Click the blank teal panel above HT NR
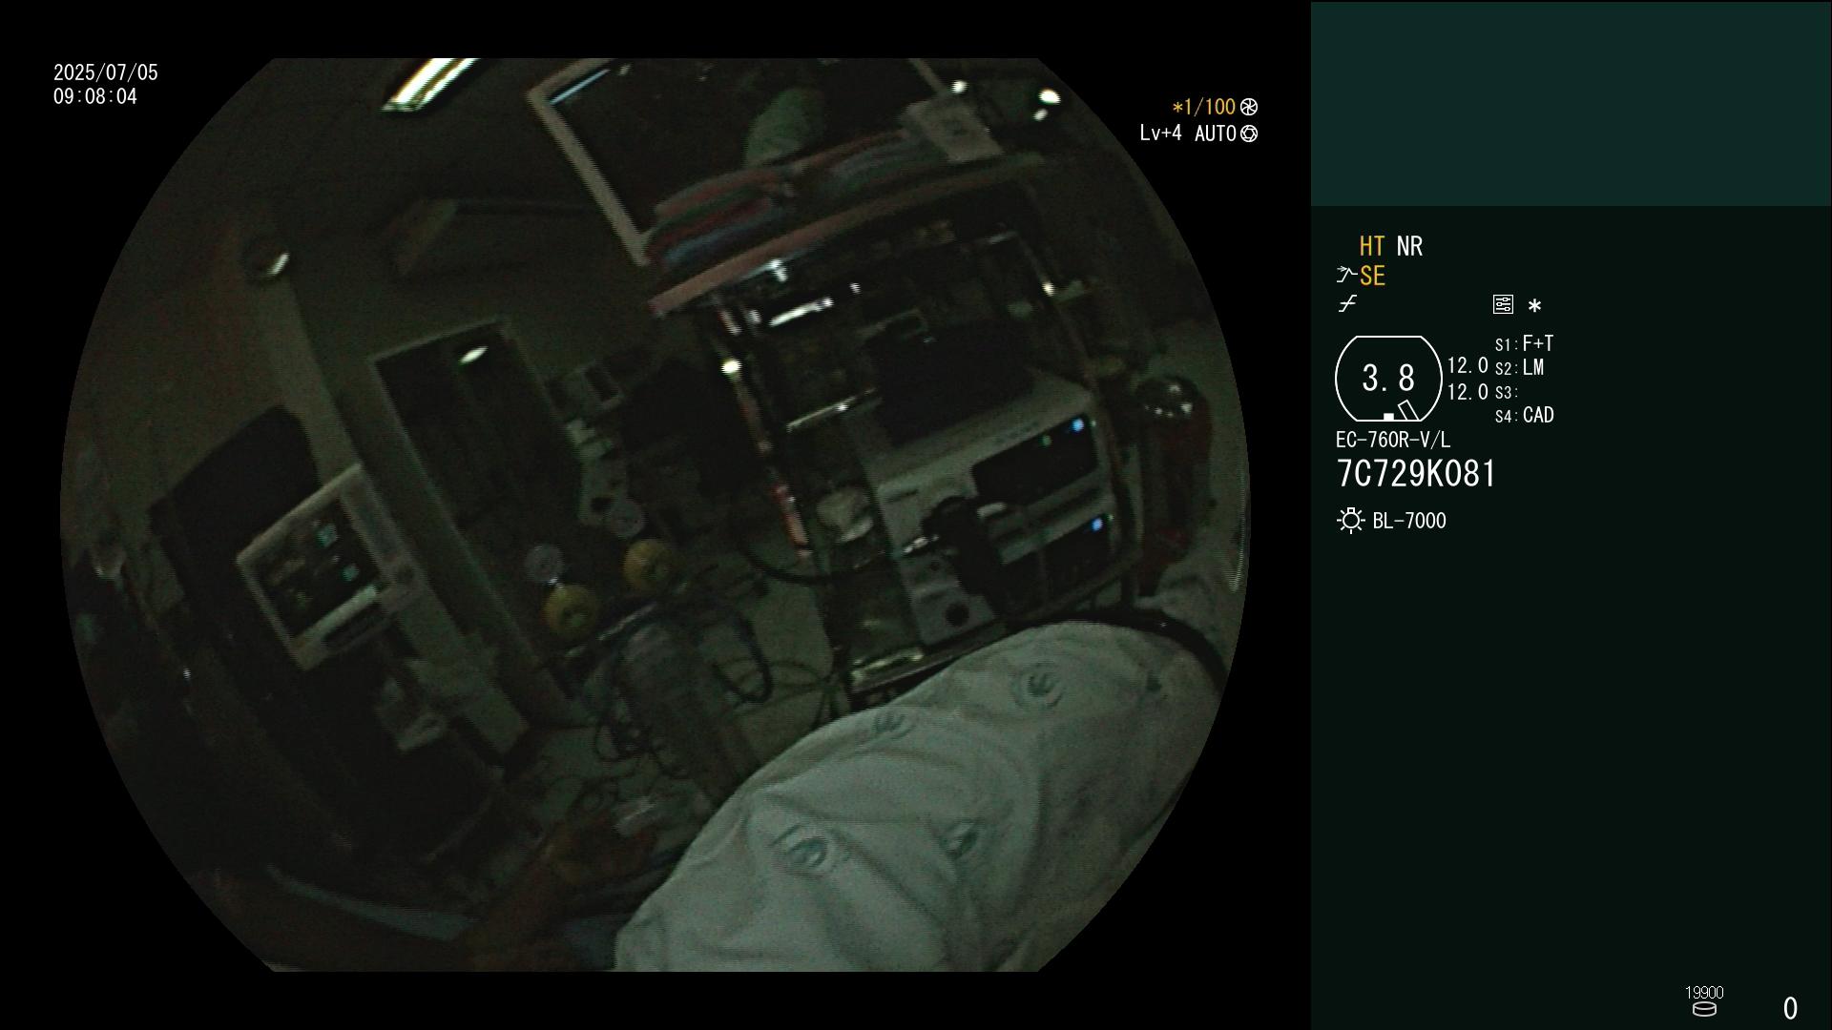The height and width of the screenshot is (1030, 1832). pos(1571,104)
